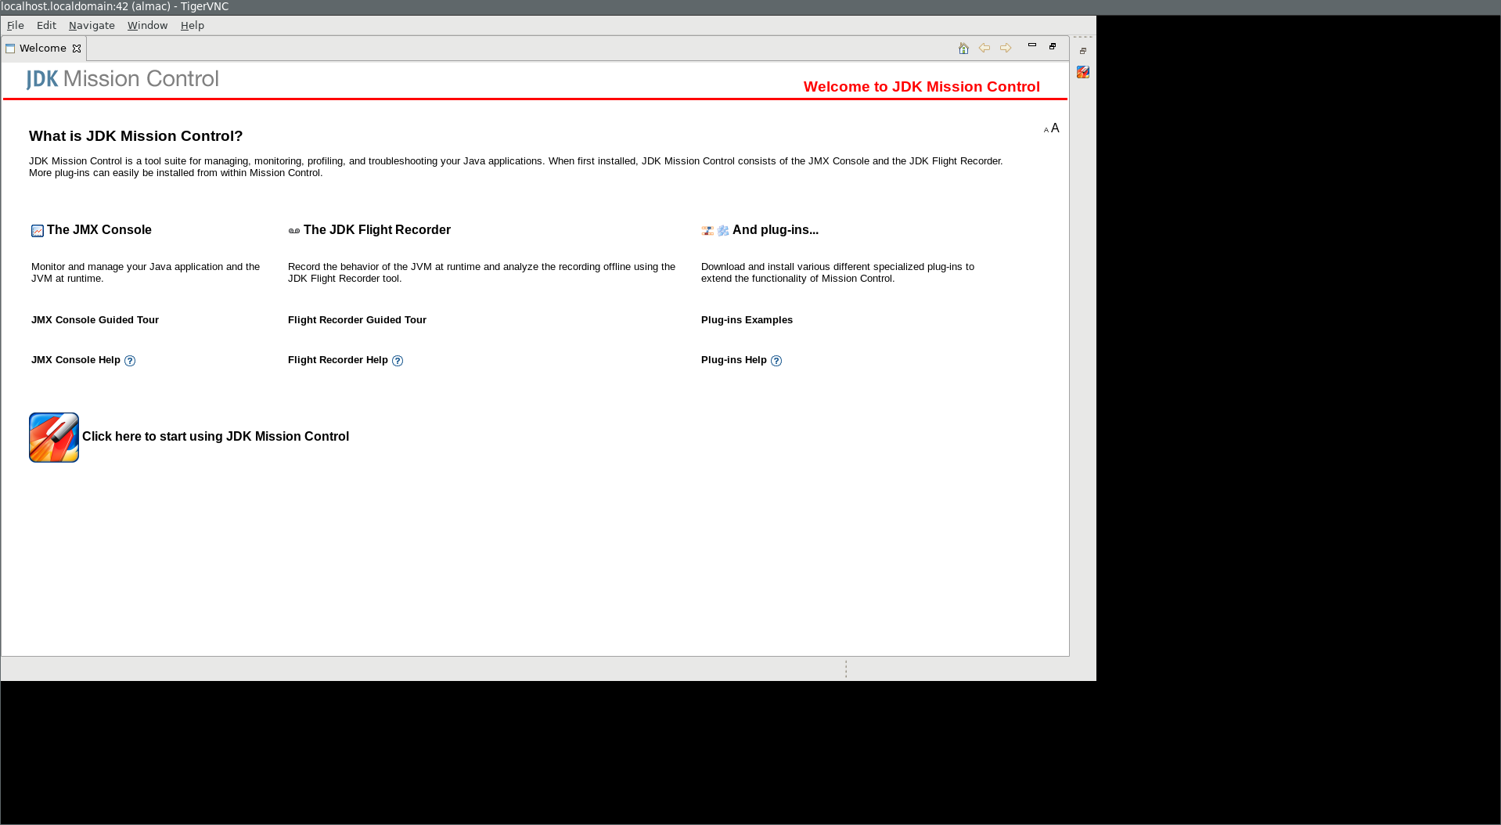Open the Flight Recorder Guided Tour link

(x=357, y=320)
